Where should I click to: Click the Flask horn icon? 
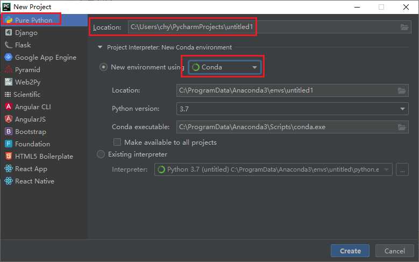point(9,45)
